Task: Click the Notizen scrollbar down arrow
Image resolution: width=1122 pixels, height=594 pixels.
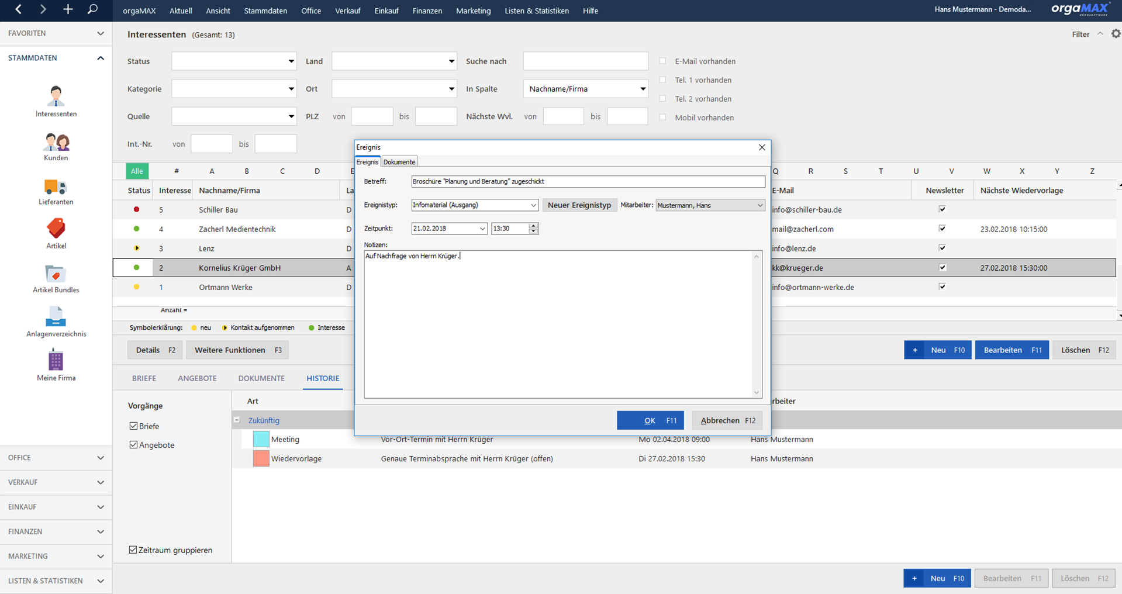Action: (756, 393)
